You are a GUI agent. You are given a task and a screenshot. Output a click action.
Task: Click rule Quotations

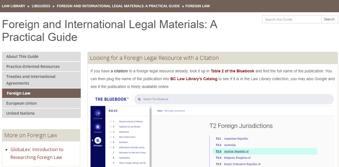point(123,142)
